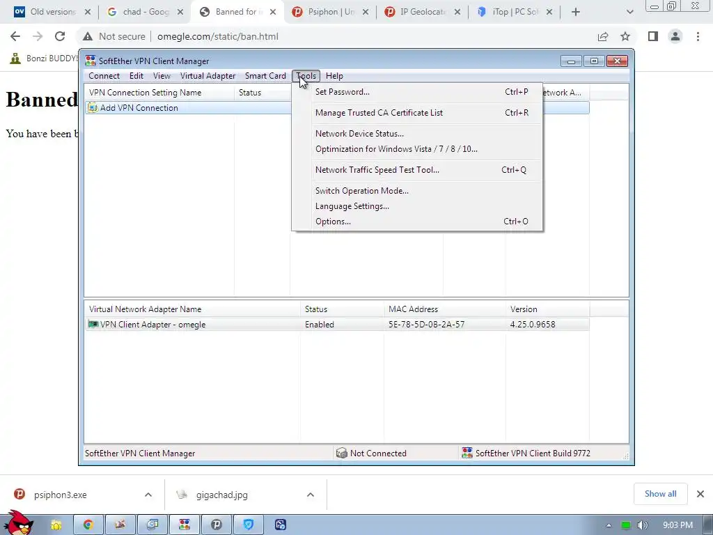Go back in Chrome
Viewport: 713px width, 535px height.
pyautogui.click(x=15, y=36)
